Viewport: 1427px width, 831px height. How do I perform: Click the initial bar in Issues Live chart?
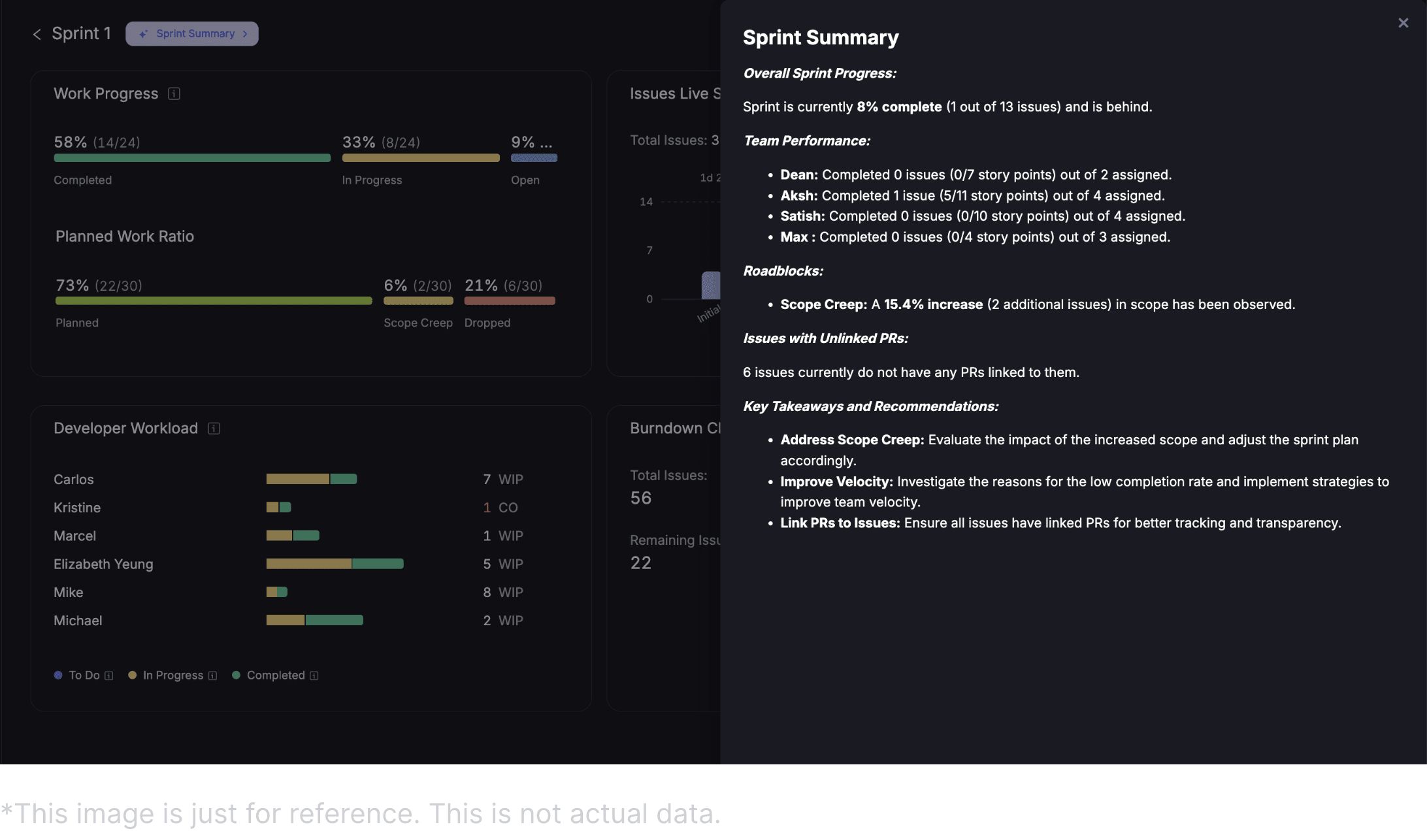[x=711, y=285]
